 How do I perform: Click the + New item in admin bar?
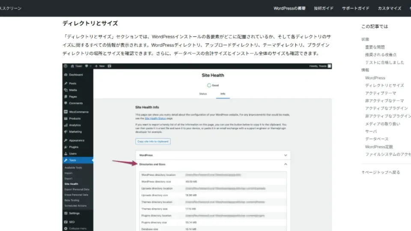point(100,66)
